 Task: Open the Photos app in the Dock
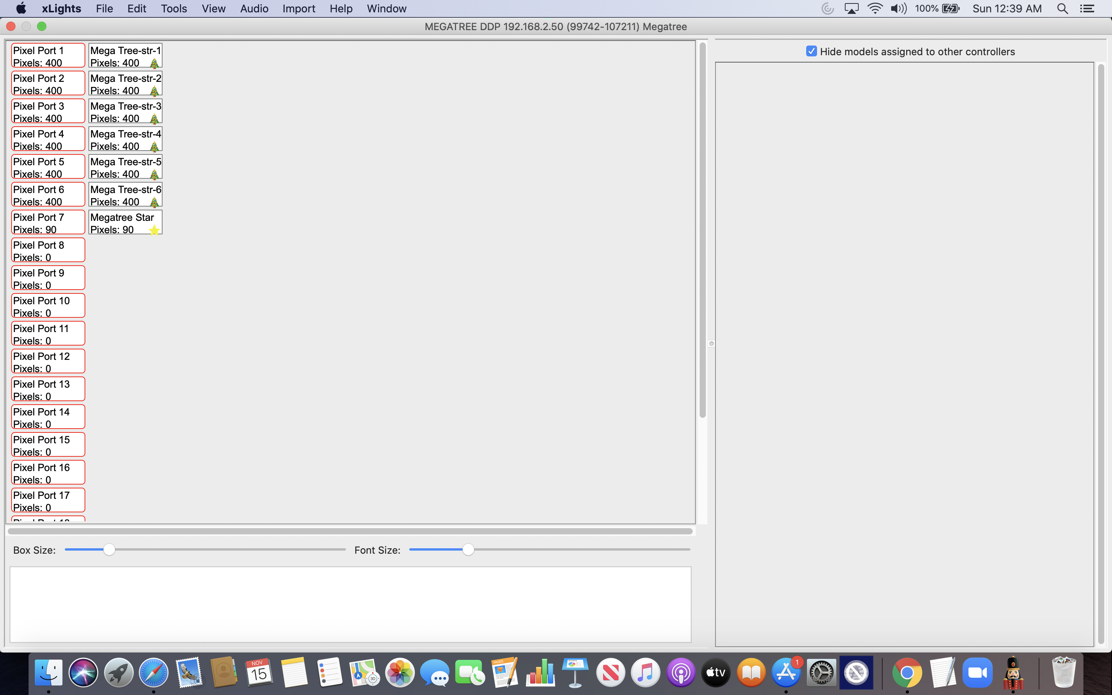point(400,673)
